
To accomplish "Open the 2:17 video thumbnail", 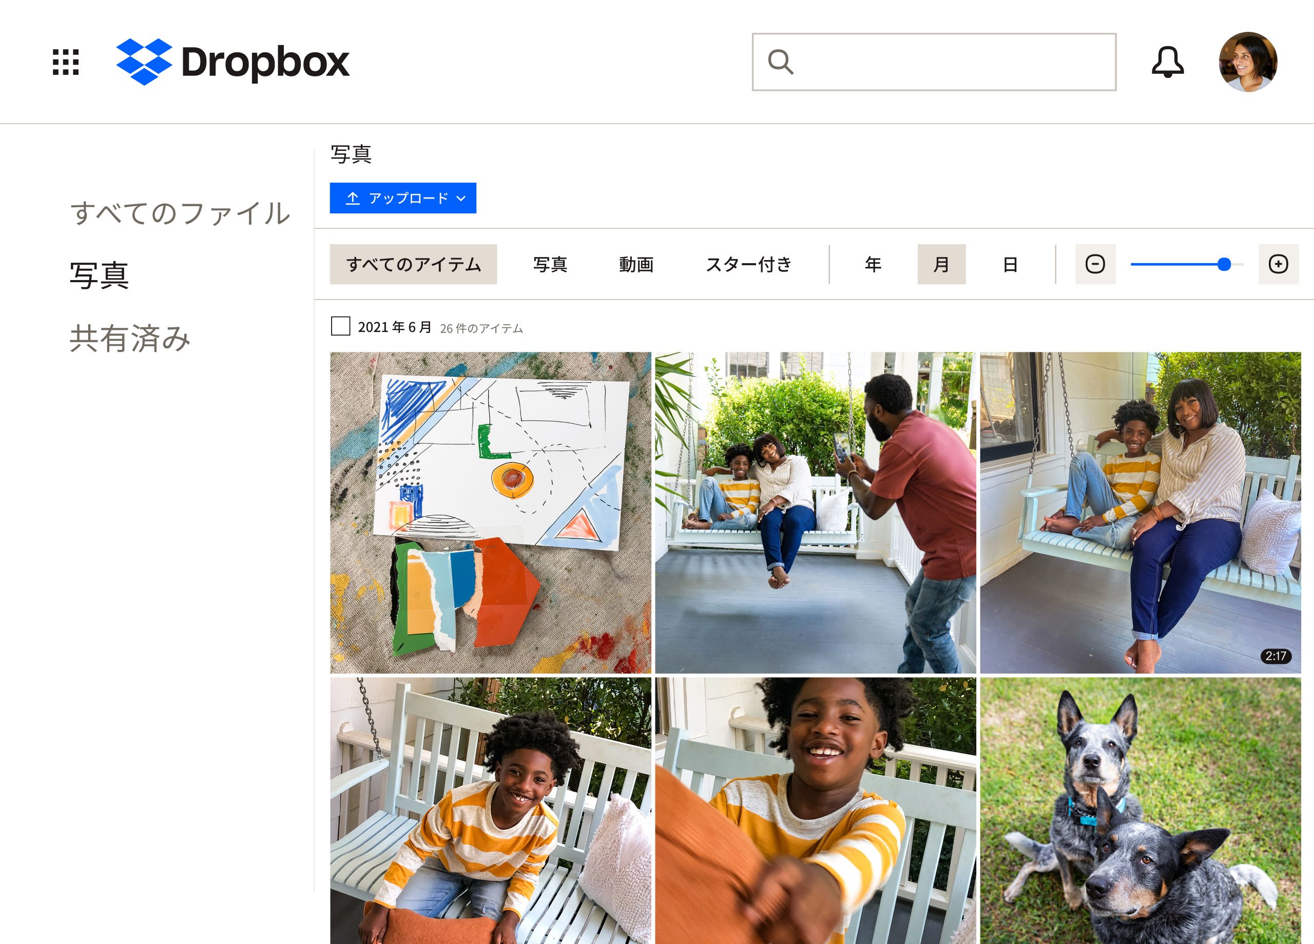I will pos(1140,513).
